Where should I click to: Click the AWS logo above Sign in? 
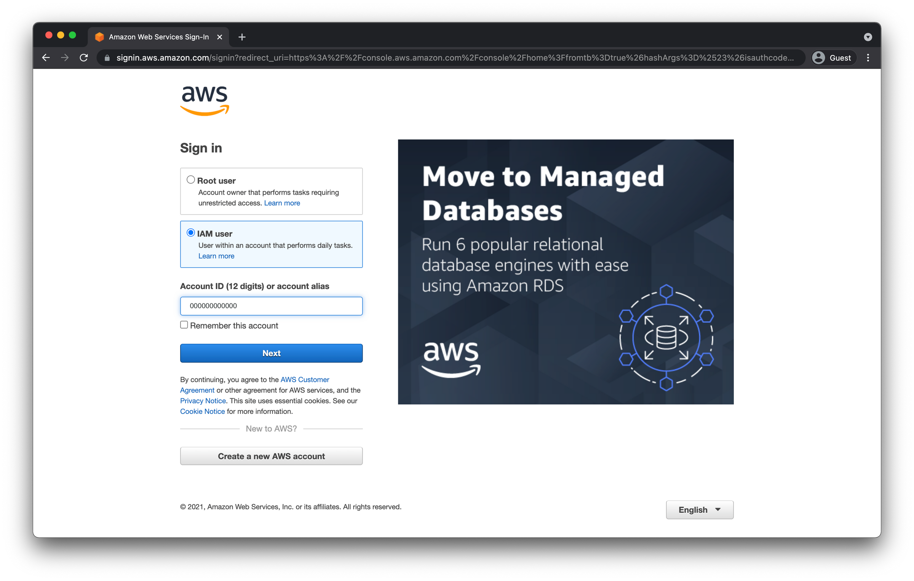coord(205,100)
